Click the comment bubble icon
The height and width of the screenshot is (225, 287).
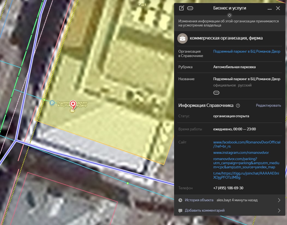180,211
